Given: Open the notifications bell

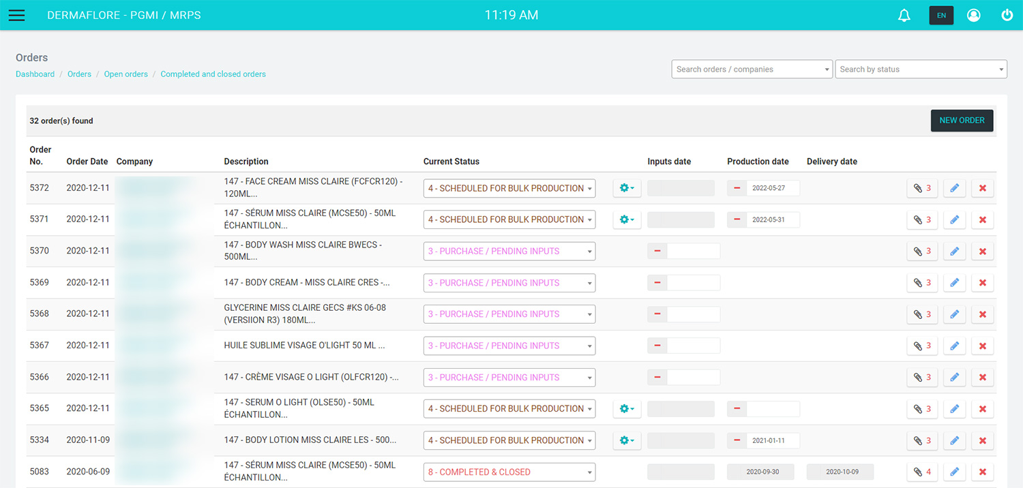Looking at the screenshot, I should coord(904,15).
